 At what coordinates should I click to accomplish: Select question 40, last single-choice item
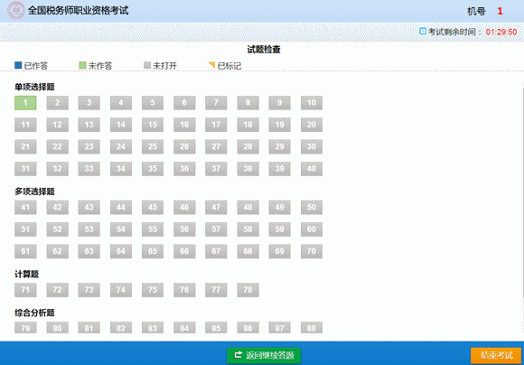point(312,169)
